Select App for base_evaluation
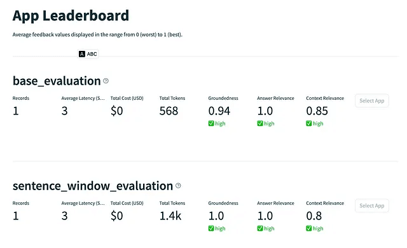Image resolution: width=407 pixels, height=248 pixels. point(371,100)
